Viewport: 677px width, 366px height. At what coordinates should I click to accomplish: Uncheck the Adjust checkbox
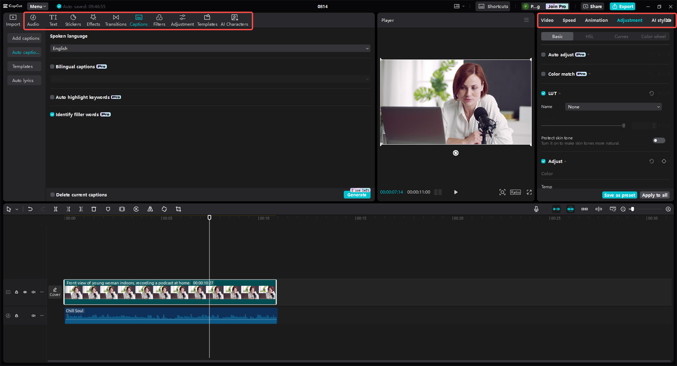click(x=543, y=161)
